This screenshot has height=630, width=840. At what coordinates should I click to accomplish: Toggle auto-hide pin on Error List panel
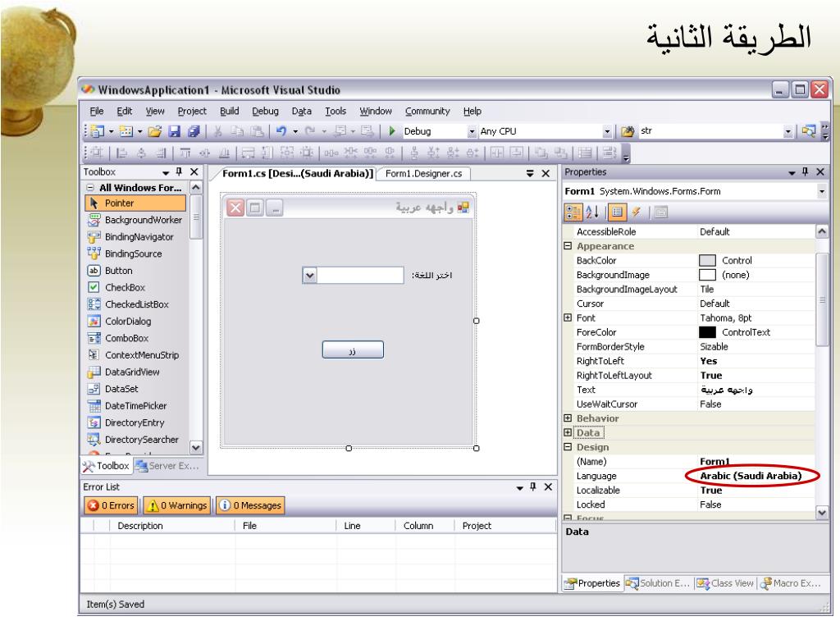(533, 486)
